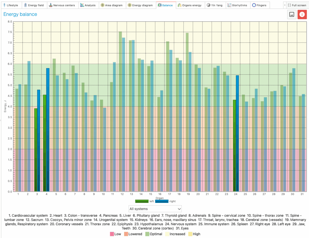309x238 pixels.
Task: Enter Full screen mode
Action: [x=297, y=5]
